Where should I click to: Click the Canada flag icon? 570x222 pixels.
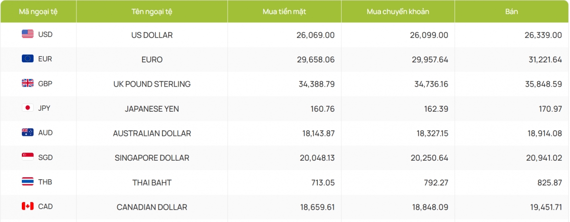coord(28,206)
